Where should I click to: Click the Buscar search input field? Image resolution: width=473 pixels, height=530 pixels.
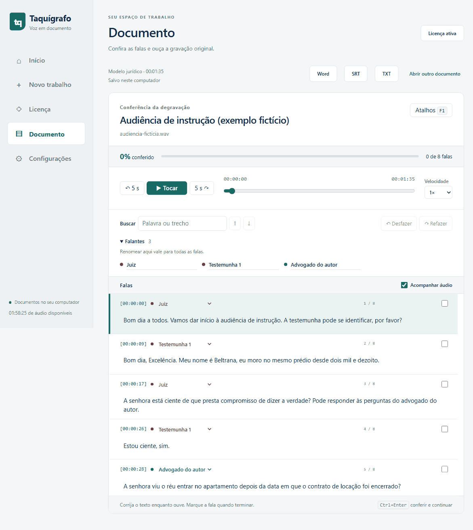(x=182, y=223)
